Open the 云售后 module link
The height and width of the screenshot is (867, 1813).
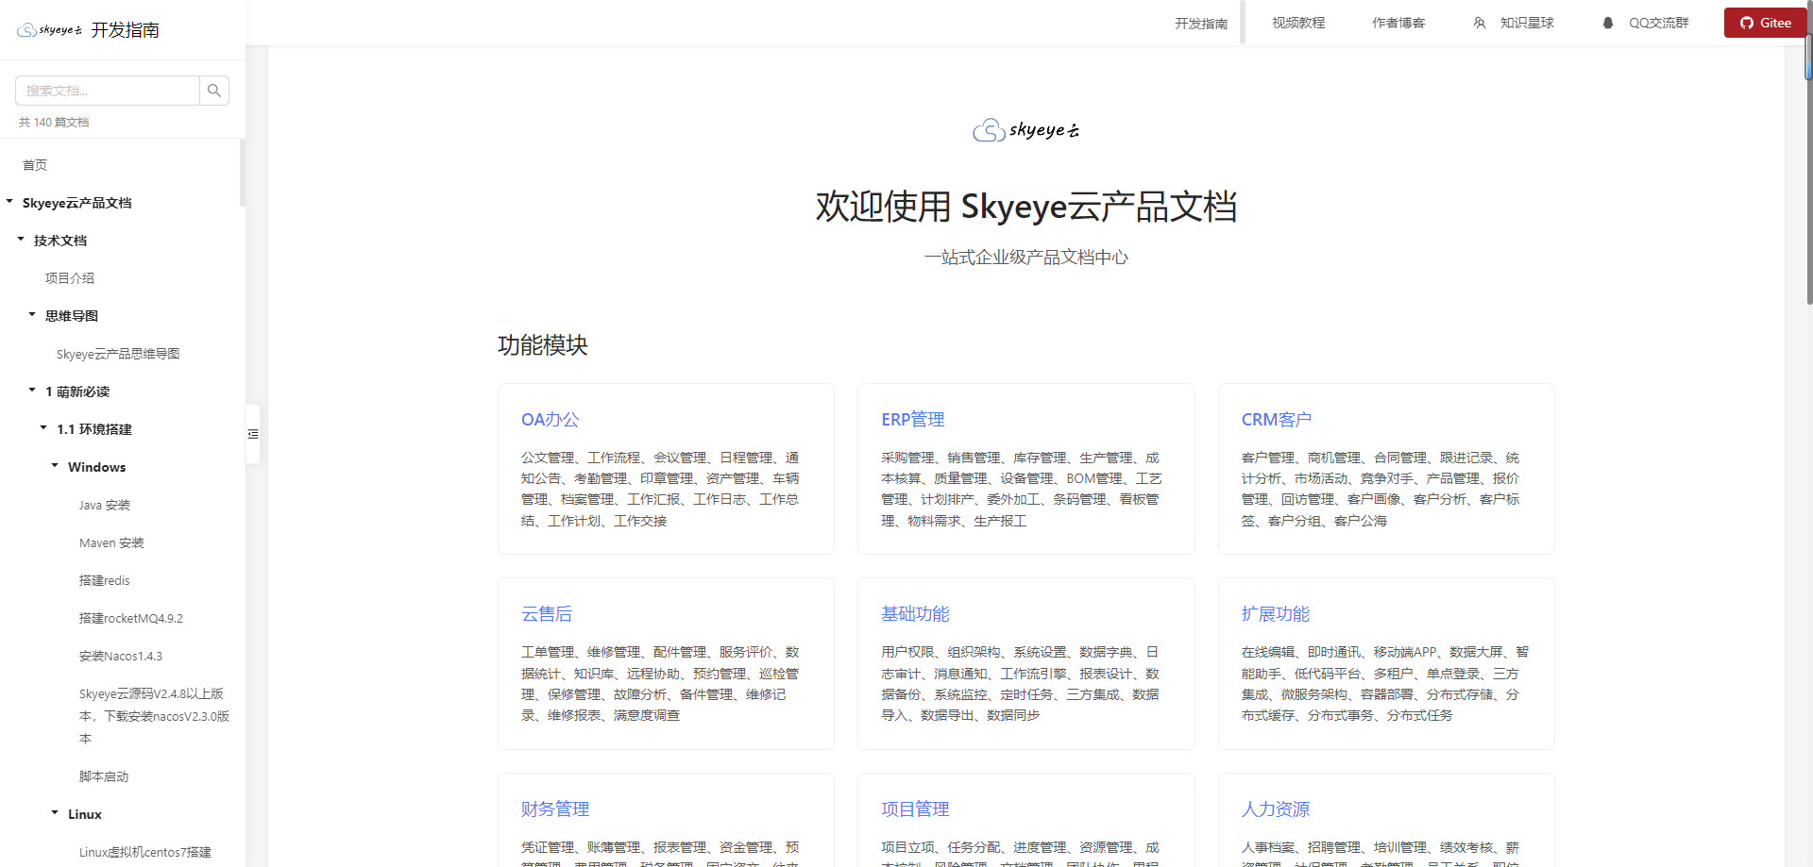coord(547,614)
